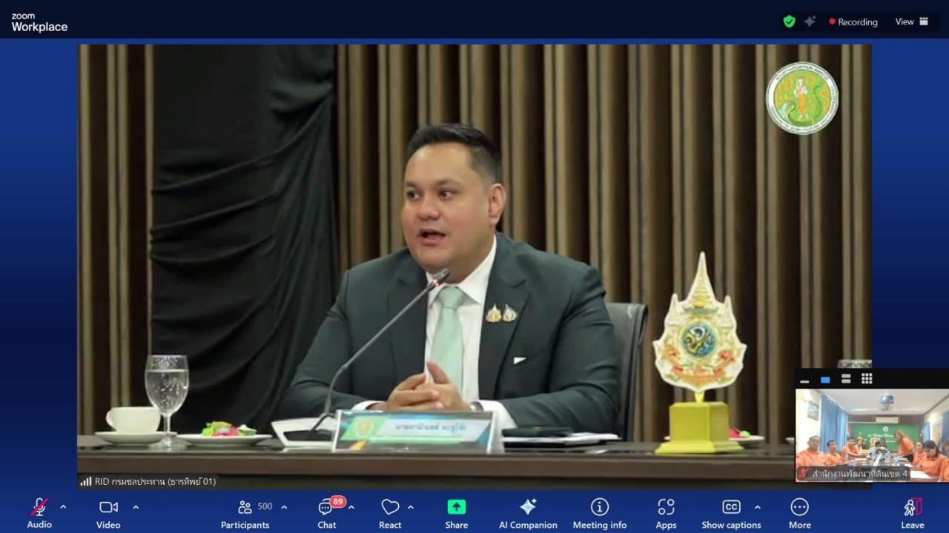Launch the AI Companion
This screenshot has width=949, height=533.
[x=528, y=512]
